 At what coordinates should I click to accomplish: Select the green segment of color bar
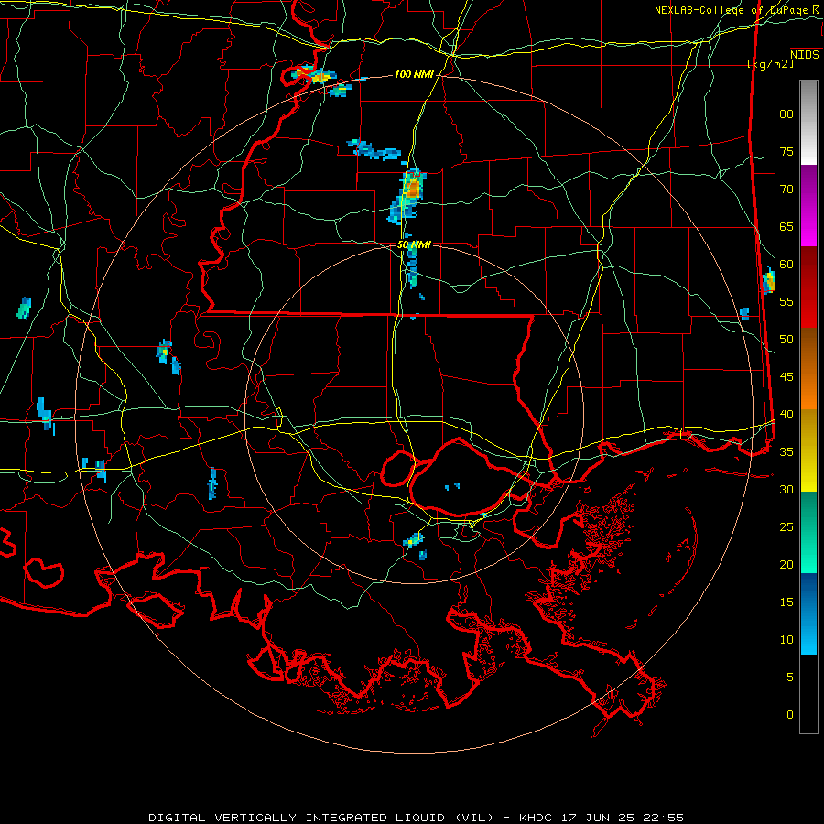[x=808, y=532]
